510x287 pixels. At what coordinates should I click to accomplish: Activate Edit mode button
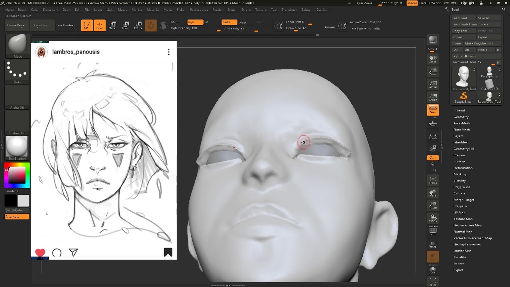coord(87,26)
